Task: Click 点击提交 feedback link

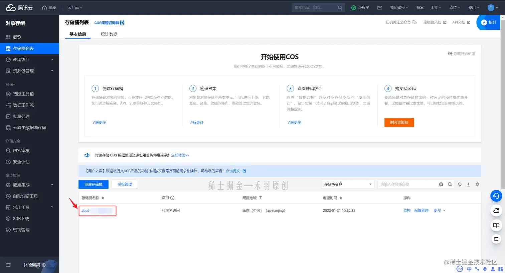Action: tap(233, 171)
